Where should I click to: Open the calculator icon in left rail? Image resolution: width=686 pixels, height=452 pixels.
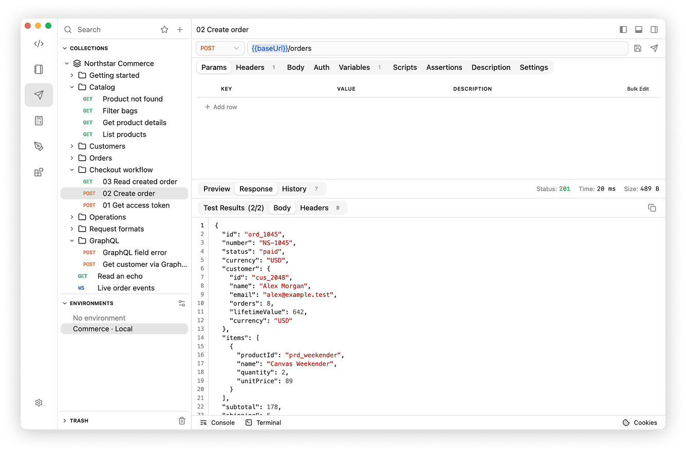(x=39, y=121)
